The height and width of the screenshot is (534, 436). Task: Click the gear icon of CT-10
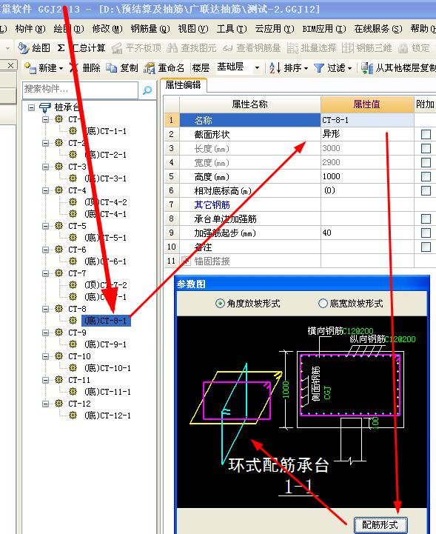59,356
